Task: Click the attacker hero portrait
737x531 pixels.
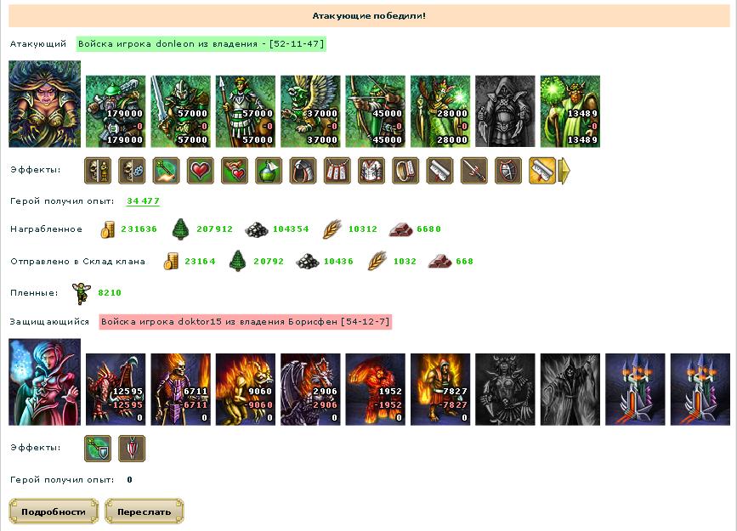Action: [x=45, y=104]
